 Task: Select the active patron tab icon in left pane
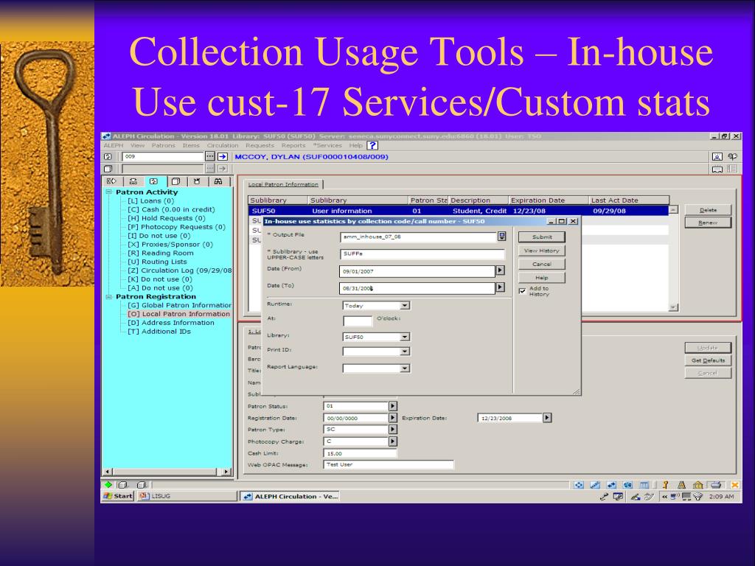pyautogui.click(x=154, y=181)
